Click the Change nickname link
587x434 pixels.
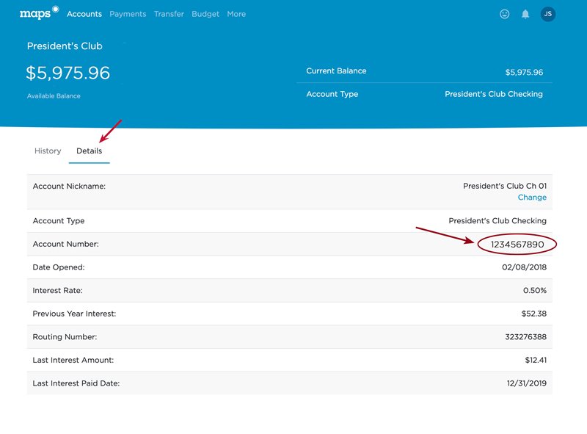pyautogui.click(x=532, y=198)
